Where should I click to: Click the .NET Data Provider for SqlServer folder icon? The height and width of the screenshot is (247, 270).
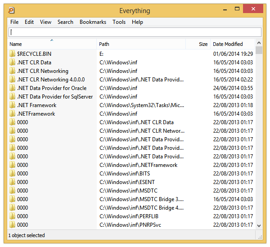coord(13,97)
